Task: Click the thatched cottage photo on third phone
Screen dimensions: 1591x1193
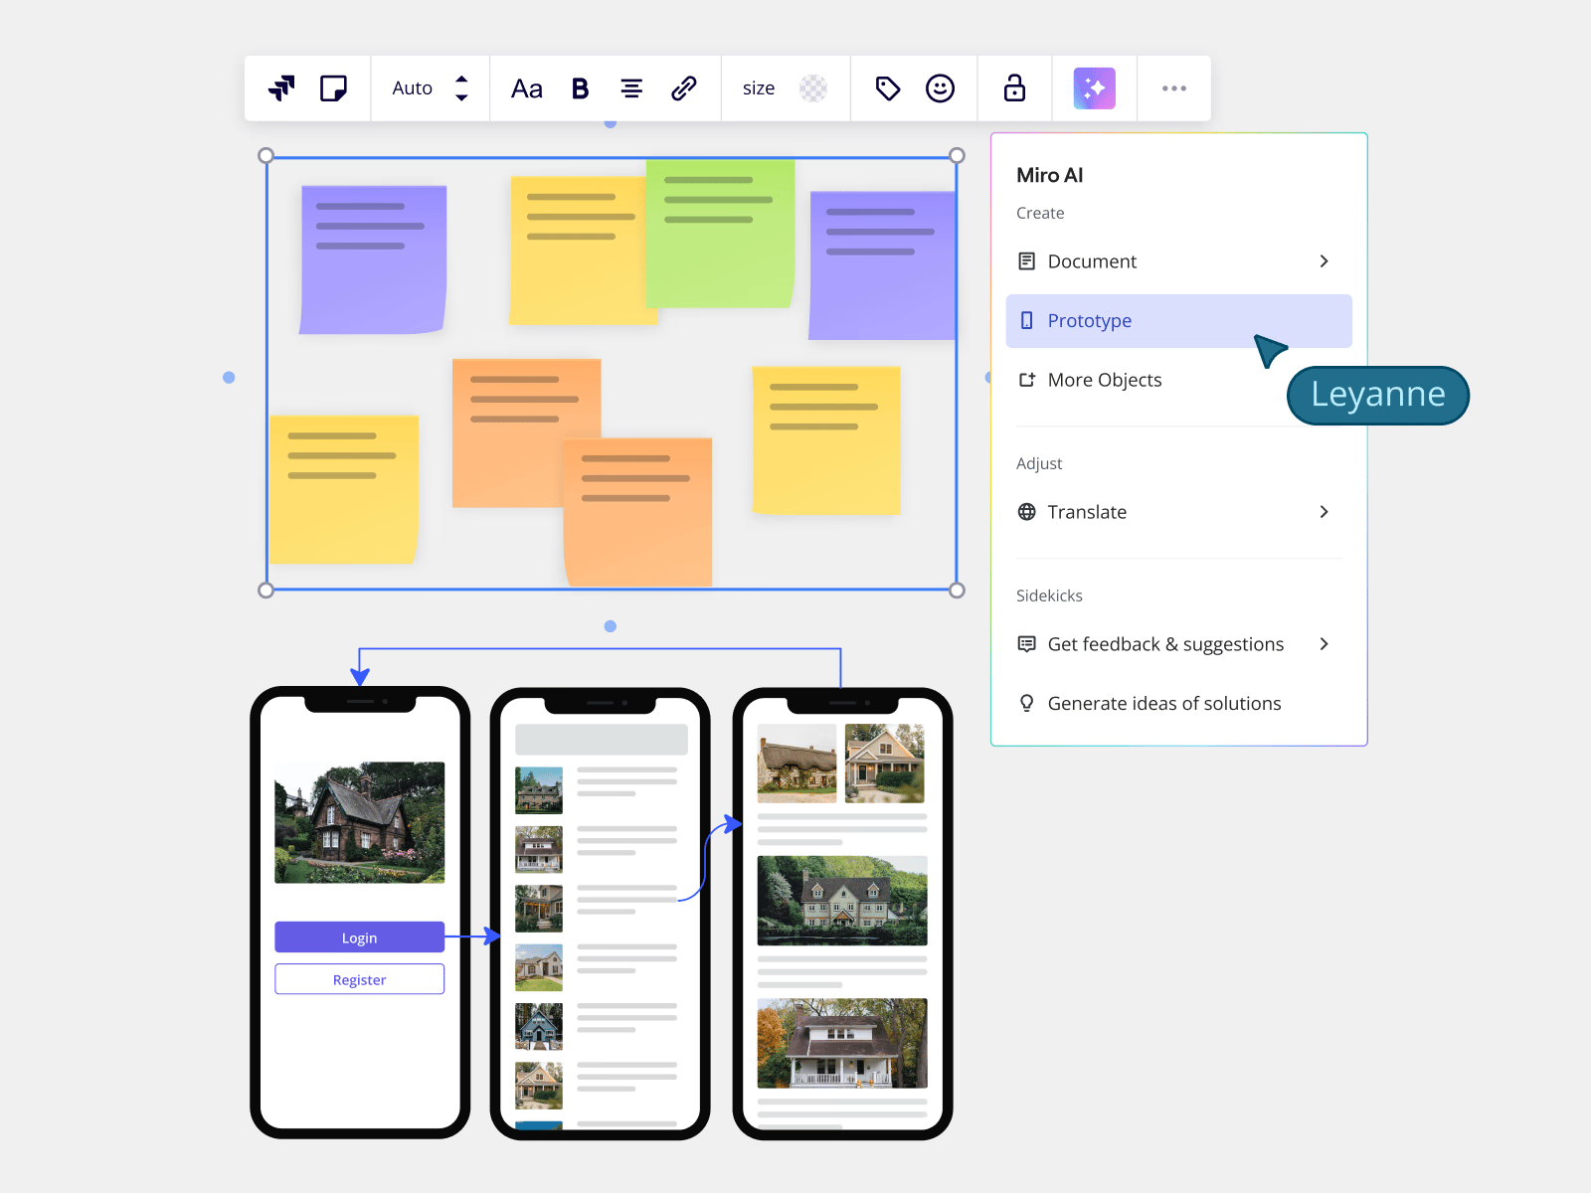Action: pyautogui.click(x=797, y=764)
